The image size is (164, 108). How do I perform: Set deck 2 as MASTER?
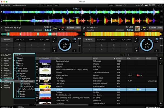153,28
